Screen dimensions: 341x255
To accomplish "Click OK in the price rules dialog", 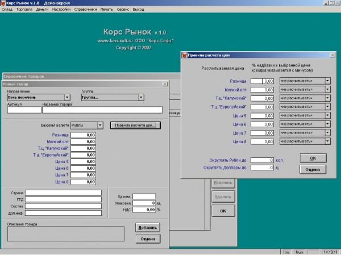I will click(313, 158).
